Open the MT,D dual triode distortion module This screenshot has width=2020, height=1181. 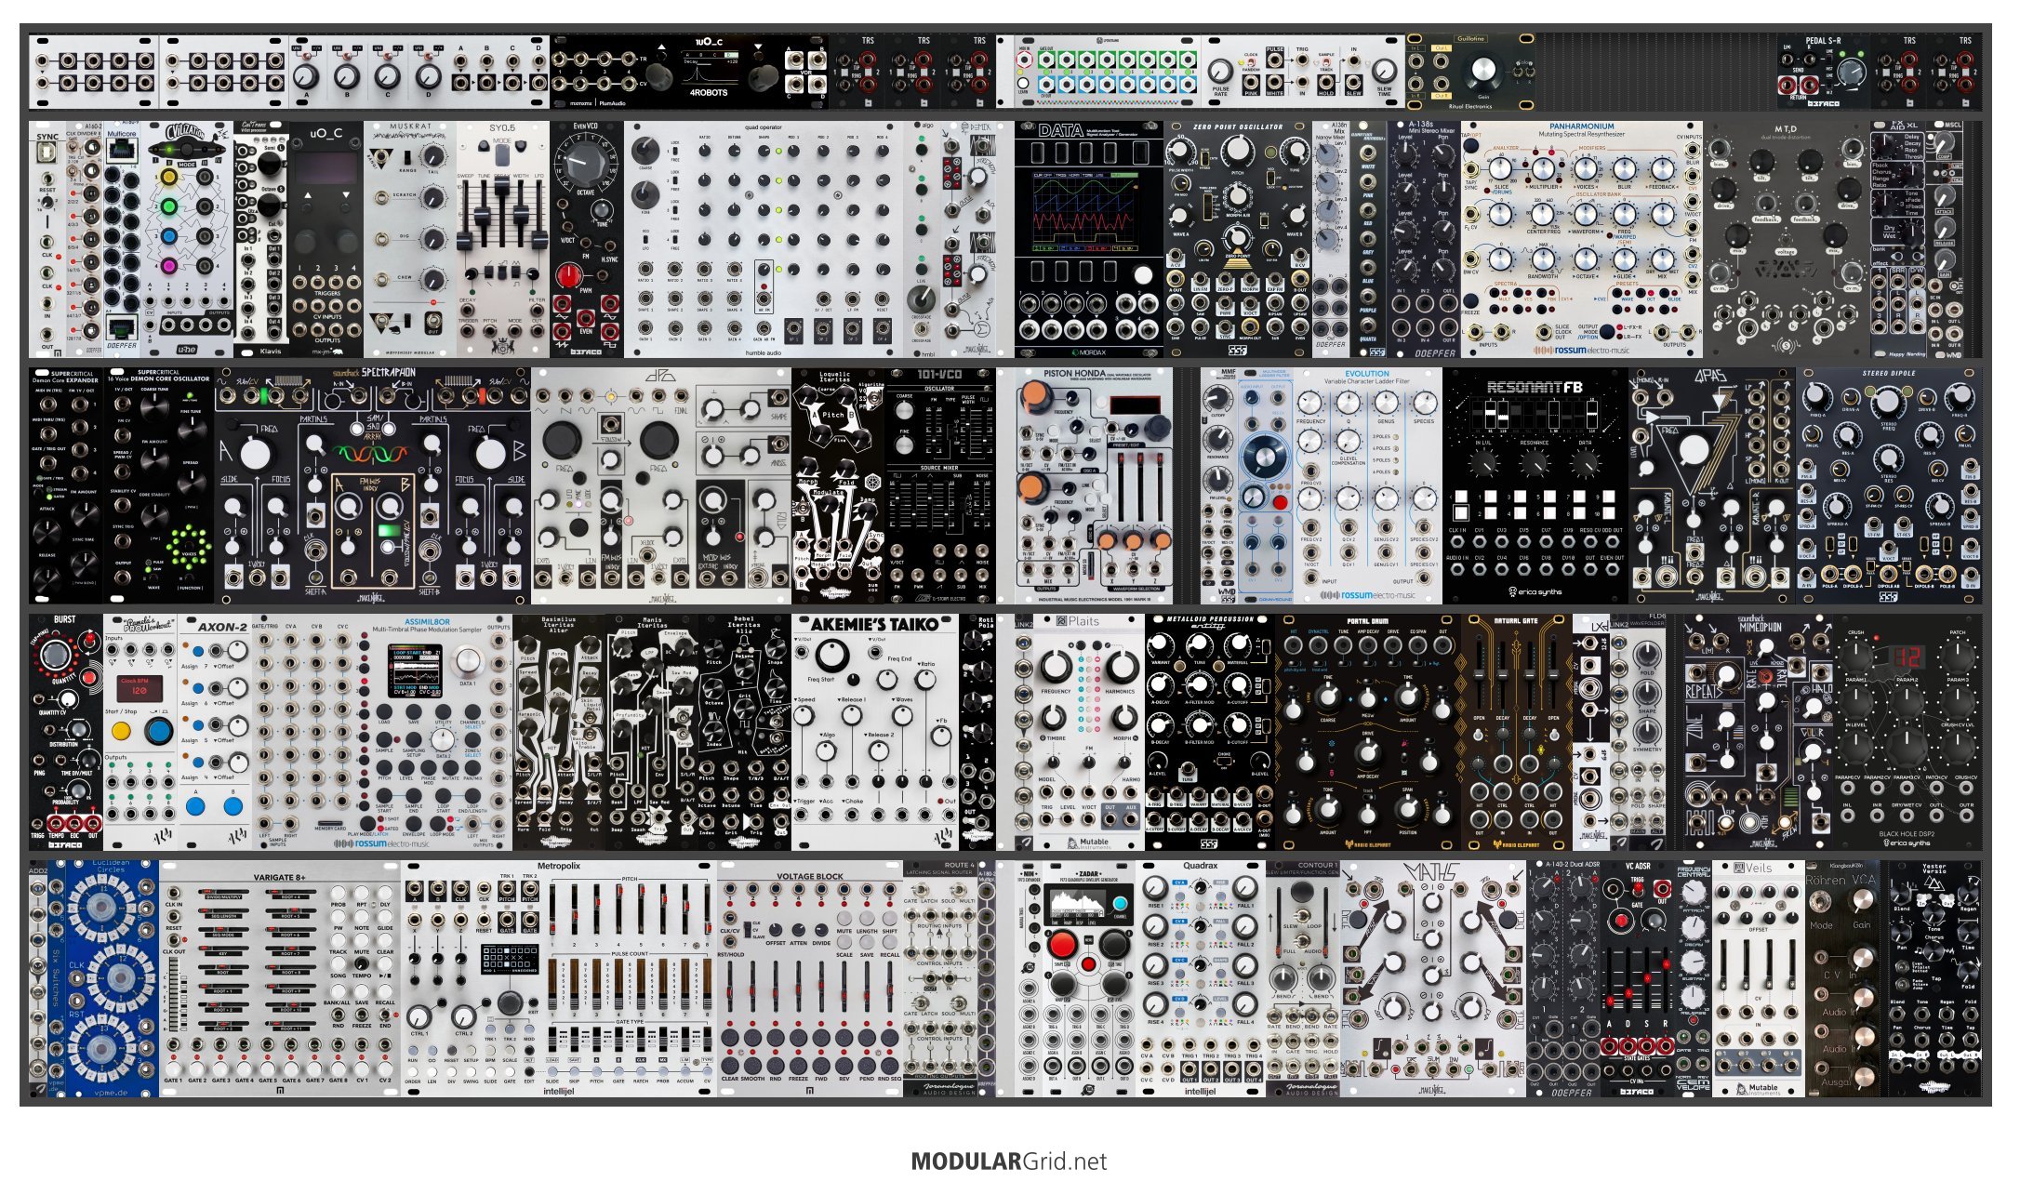1787,239
